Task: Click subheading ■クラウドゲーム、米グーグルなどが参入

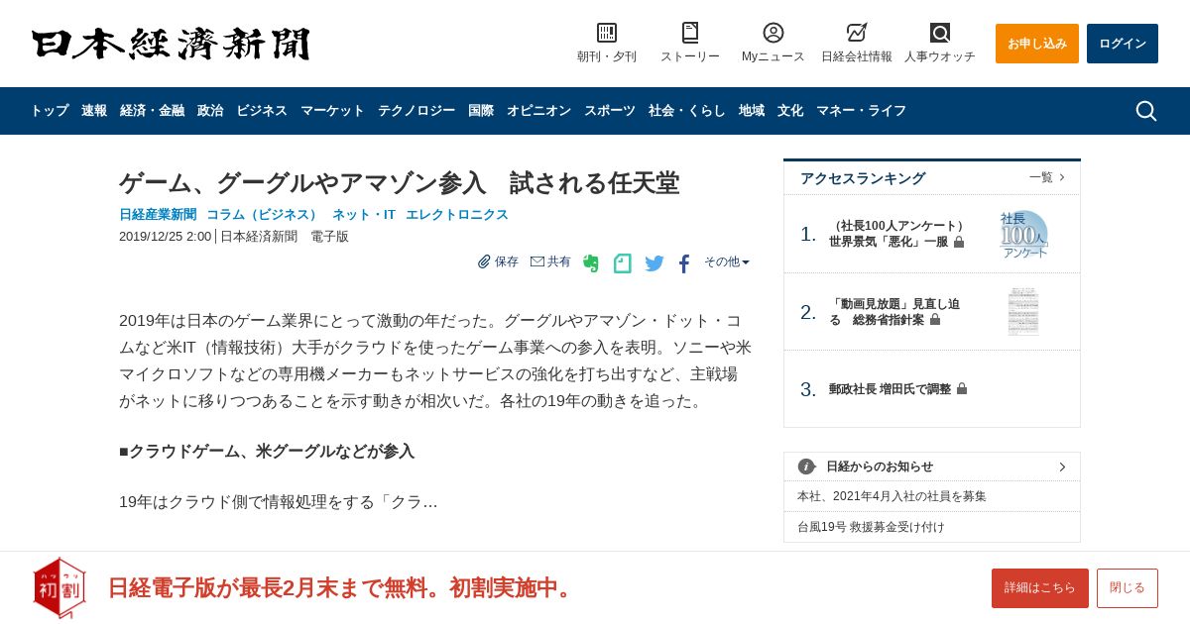Action: [267, 452]
